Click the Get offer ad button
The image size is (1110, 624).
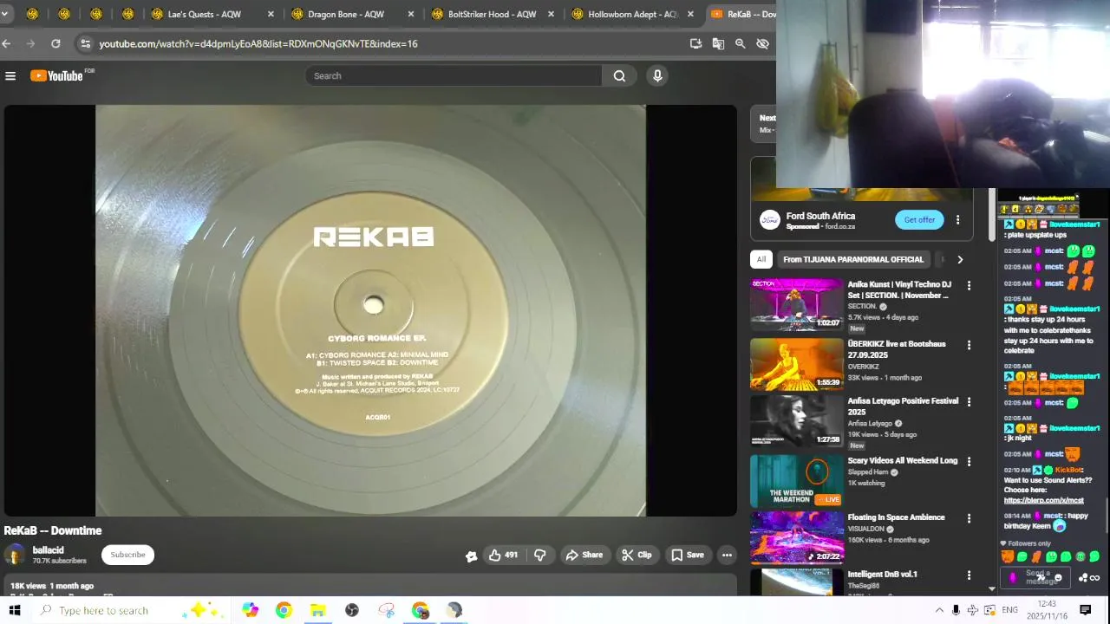pyautogui.click(x=919, y=220)
